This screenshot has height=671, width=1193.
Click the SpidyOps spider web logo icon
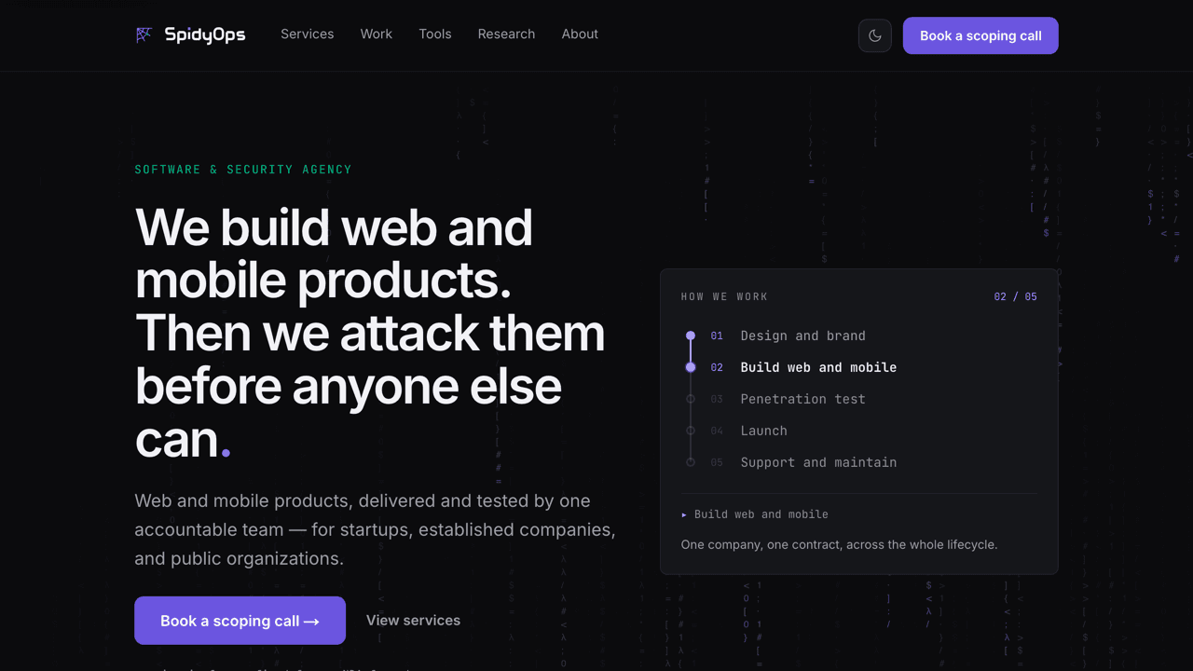(144, 34)
